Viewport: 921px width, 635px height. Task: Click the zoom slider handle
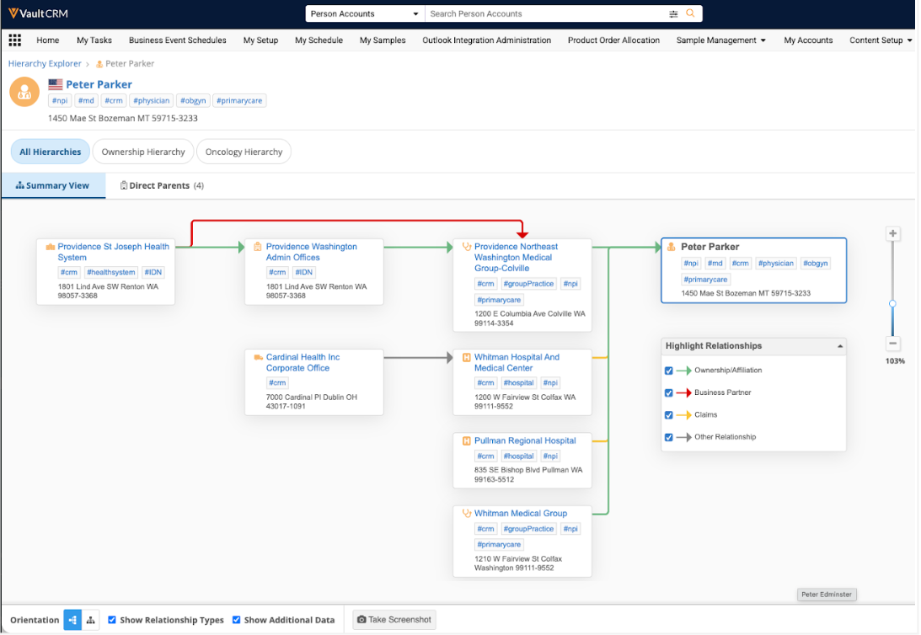pyautogui.click(x=892, y=303)
